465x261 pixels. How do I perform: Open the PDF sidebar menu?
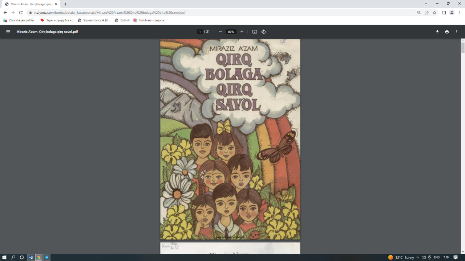coord(8,32)
